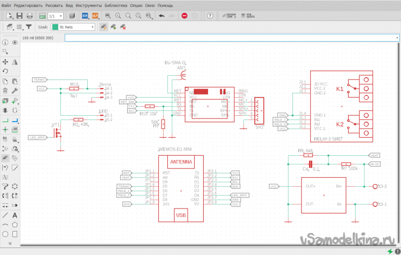Open the layer dropdown showing 91 Nets

click(73, 26)
